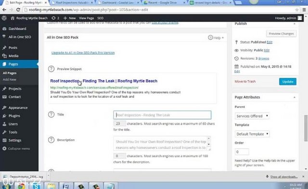Open Howdy, admin account menu
308x189 pixels.
click(x=288, y=18)
